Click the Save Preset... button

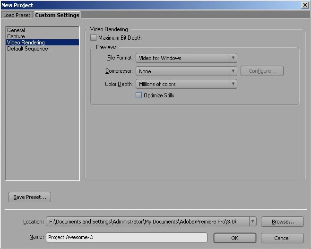click(29, 197)
